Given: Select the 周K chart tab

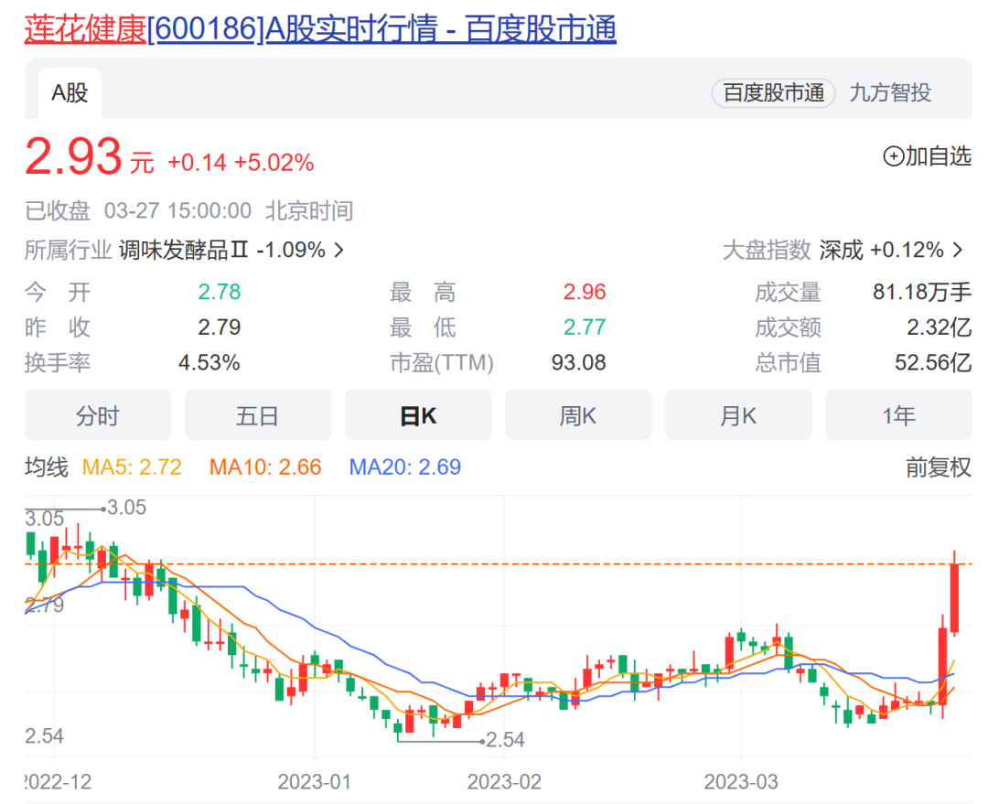Looking at the screenshot, I should click(578, 415).
